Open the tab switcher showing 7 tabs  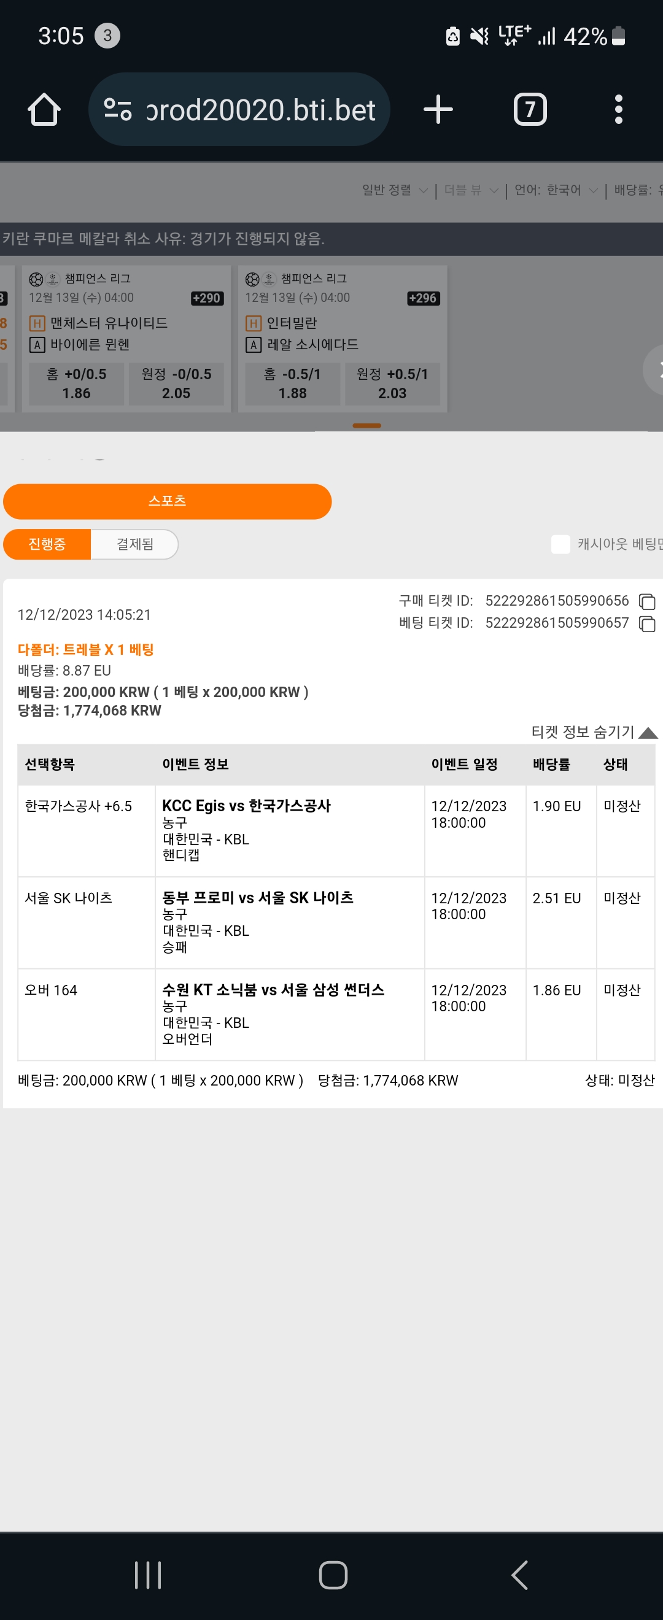(530, 109)
